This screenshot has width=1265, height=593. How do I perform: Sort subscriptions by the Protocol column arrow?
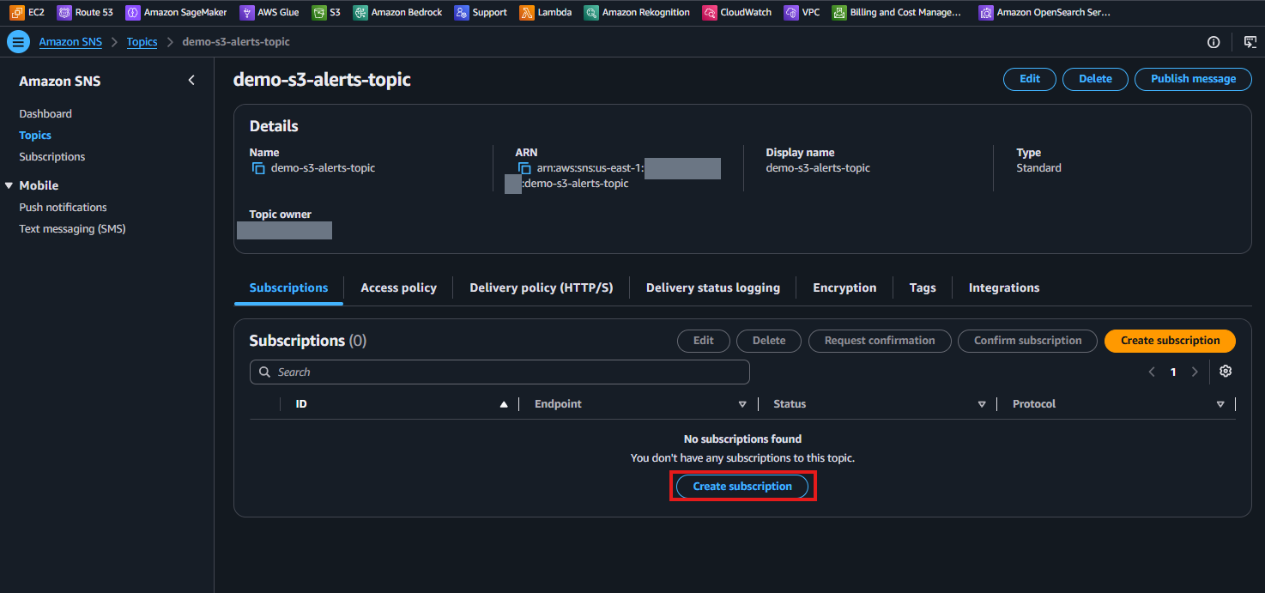[1220, 404]
